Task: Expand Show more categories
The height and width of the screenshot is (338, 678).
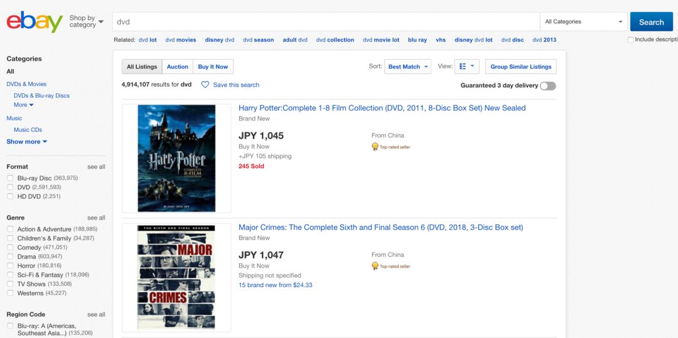Action: coord(27,142)
